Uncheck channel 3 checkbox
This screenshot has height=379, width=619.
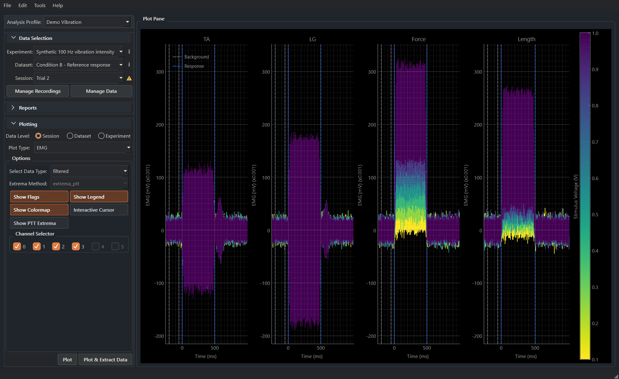[76, 246]
